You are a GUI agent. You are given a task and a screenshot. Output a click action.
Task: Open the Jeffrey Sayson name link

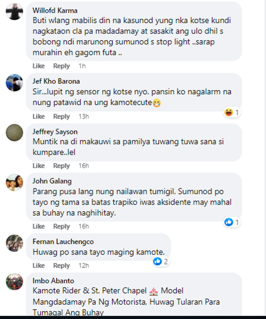tap(55, 132)
